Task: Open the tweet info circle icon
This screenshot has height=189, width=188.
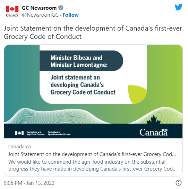Action: [179, 183]
